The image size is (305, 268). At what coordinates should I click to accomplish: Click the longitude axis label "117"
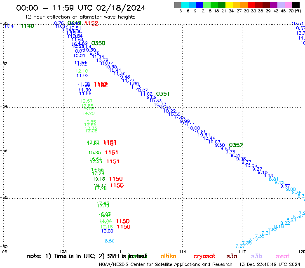242,252
